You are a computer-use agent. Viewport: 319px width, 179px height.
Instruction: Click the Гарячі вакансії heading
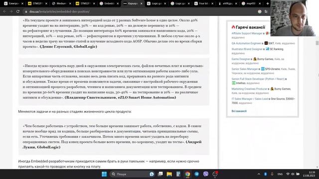click(x=250, y=27)
